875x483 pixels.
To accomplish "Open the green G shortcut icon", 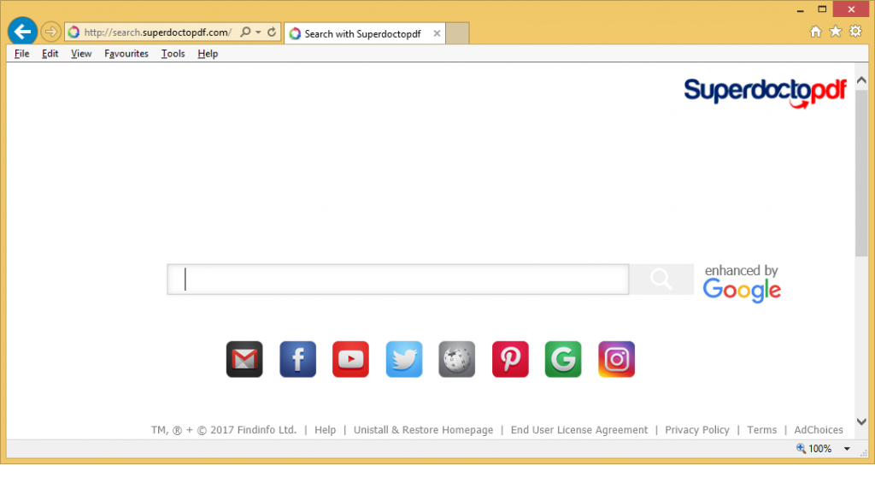I will [x=563, y=359].
